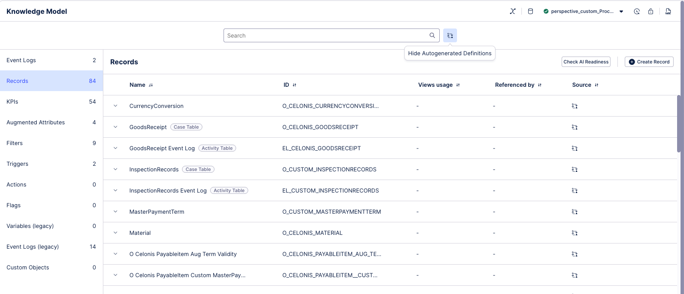Click the unlock padlock icon
The image size is (684, 294).
coord(650,11)
